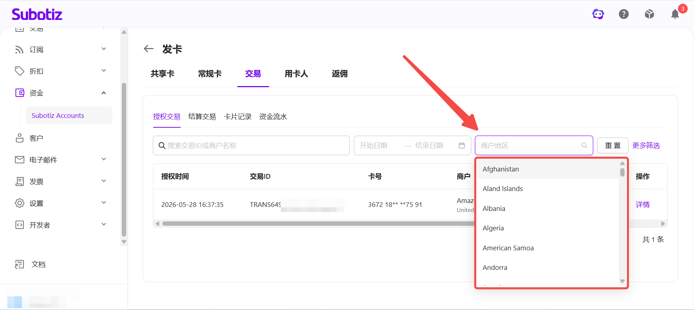Select the 授权交易 sub-tab
The height and width of the screenshot is (310, 694).
click(x=167, y=116)
